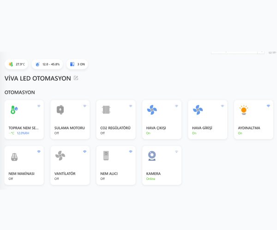Click Wi-Fi signal icon on Toprak Nem card
This screenshot has height=230, width=277.
click(x=39, y=106)
